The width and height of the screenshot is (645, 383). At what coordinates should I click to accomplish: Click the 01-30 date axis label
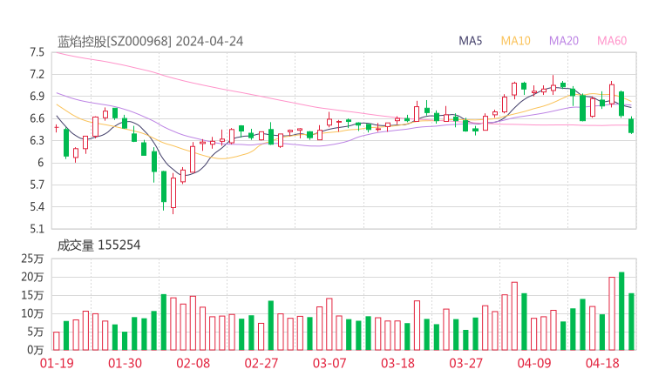[x=125, y=363]
